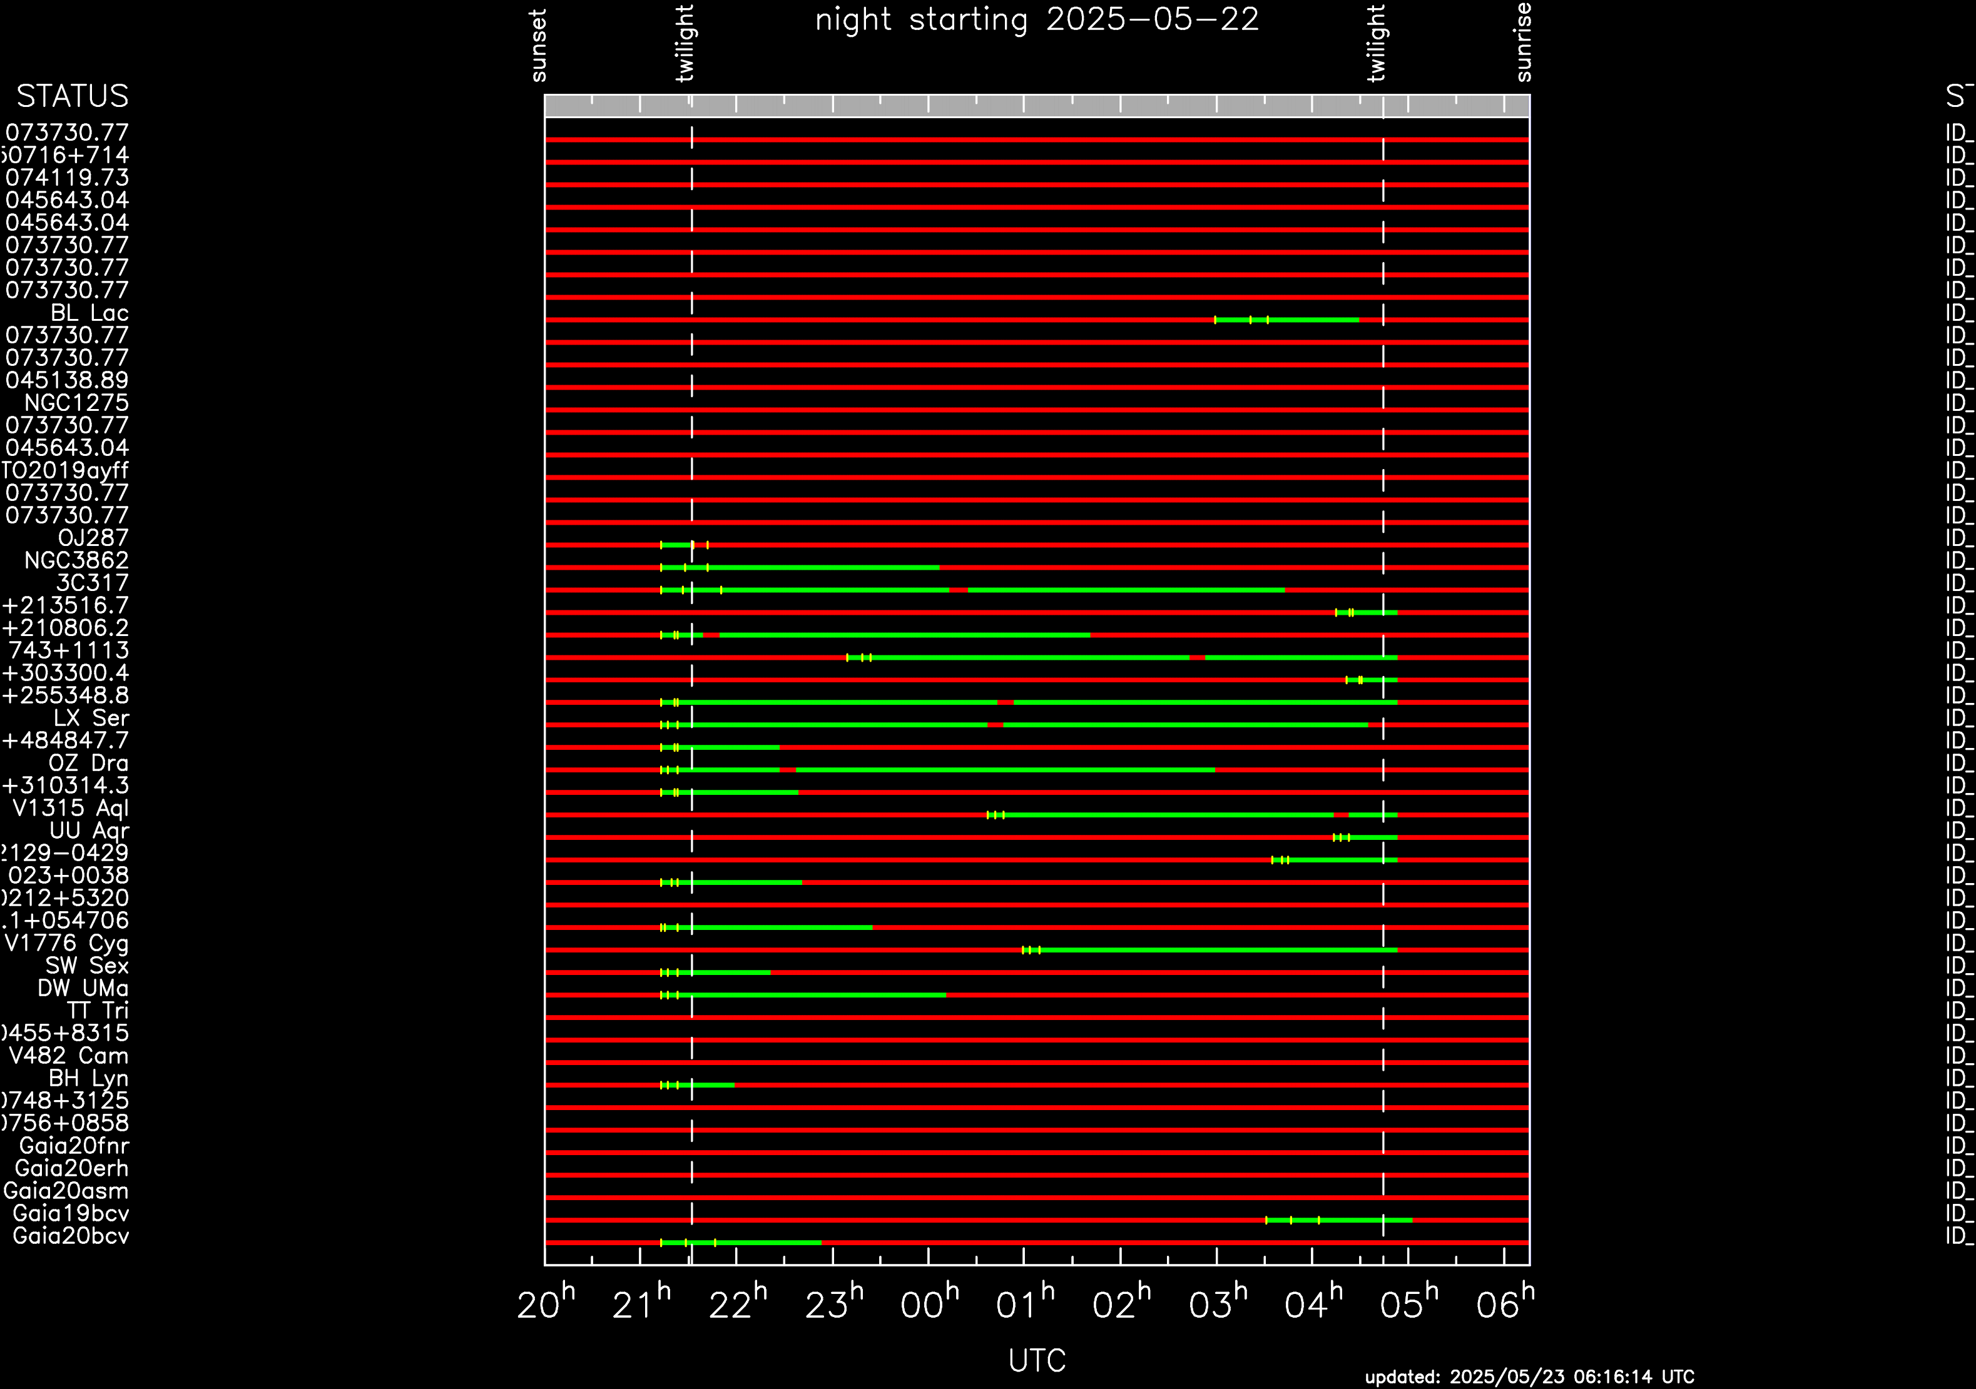Select the 0455+8315 row label
The height and width of the screenshot is (1389, 1976).
[x=64, y=1033]
